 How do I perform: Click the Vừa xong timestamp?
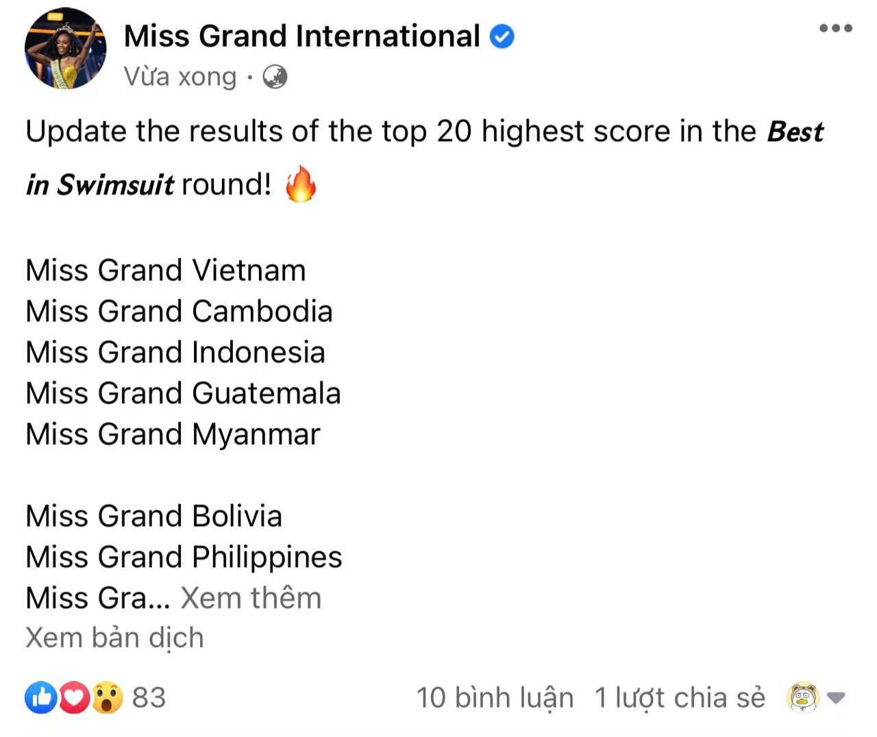180,77
